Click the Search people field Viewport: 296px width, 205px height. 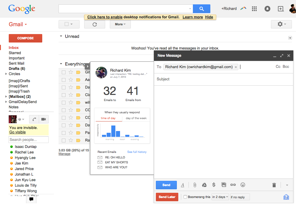pos(29,140)
